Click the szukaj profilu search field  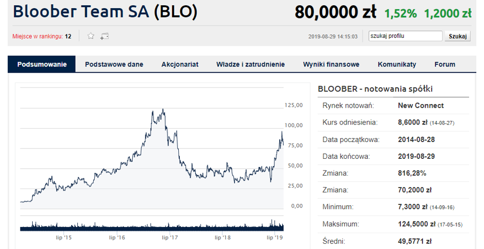coord(405,36)
